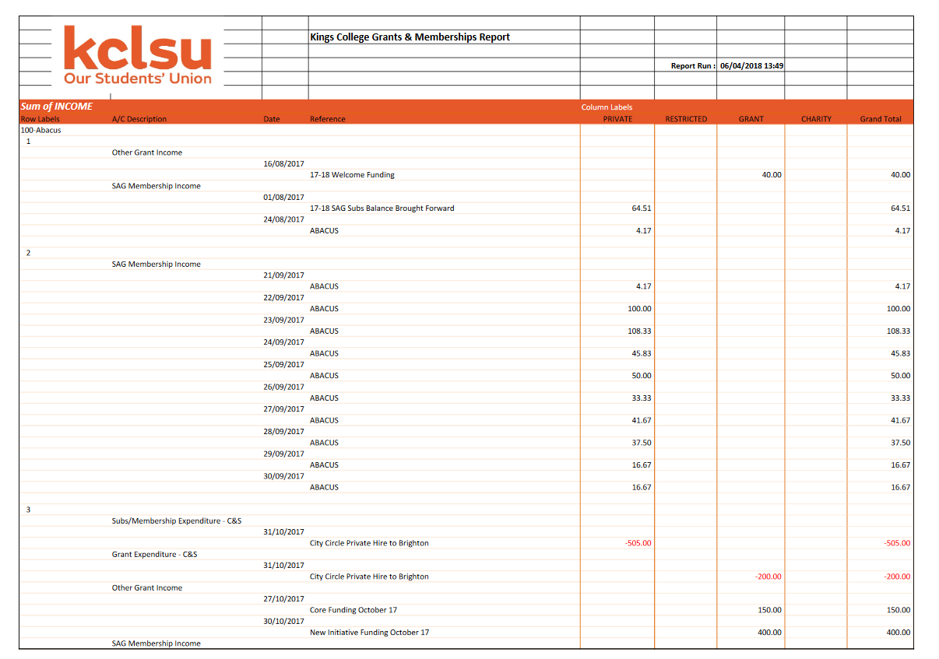Select the 100-Abacus row label
This screenshot has width=939, height=659.
[x=40, y=131]
